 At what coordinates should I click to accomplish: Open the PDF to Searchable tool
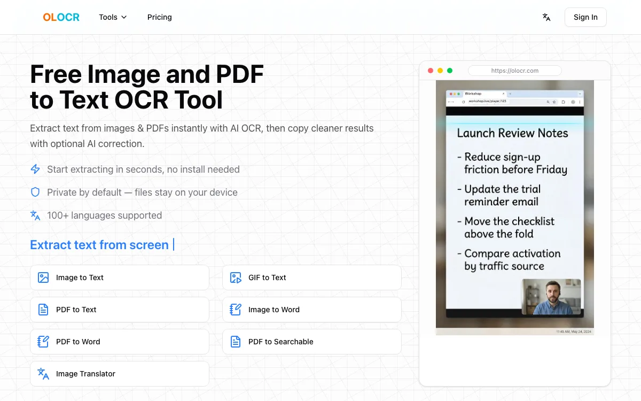[312, 342]
